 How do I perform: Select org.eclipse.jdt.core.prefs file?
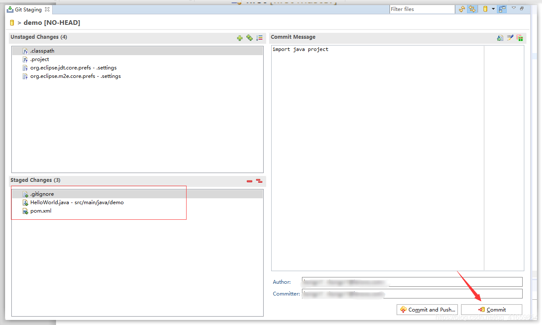[137, 68]
